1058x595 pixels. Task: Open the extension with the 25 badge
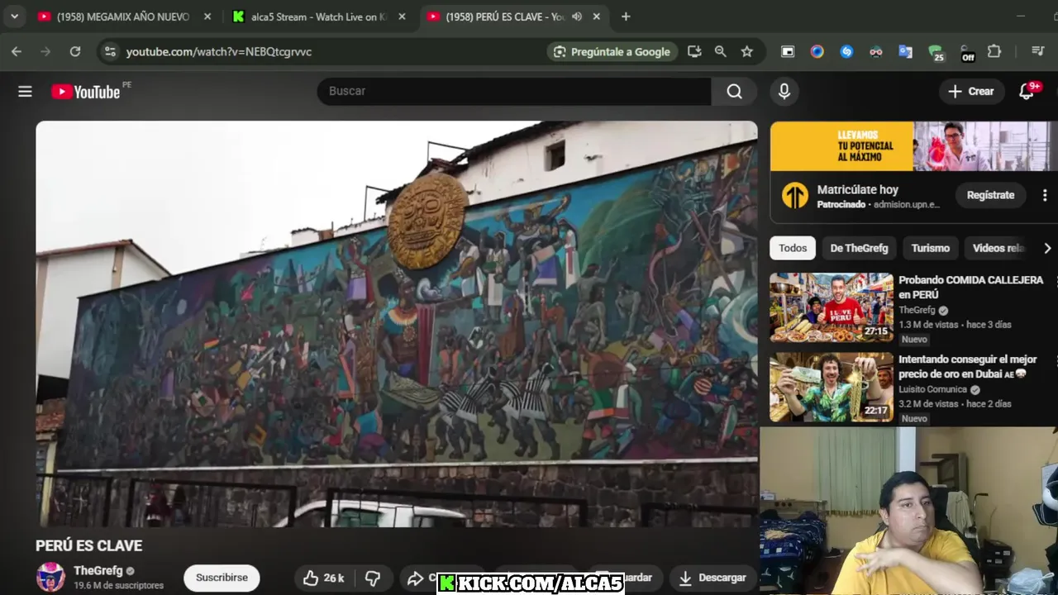936,53
